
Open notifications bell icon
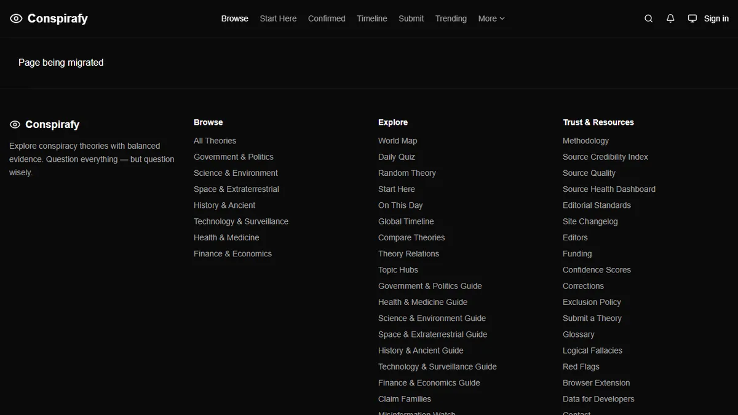tap(670, 18)
